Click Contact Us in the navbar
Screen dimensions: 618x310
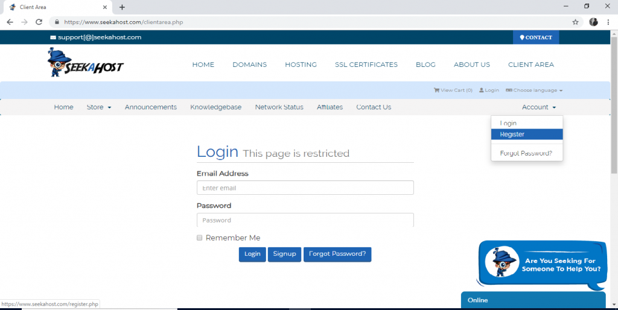374,107
